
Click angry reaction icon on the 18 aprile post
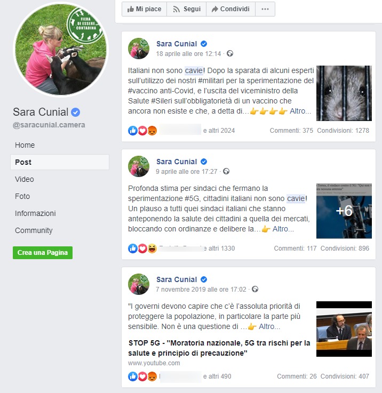click(x=152, y=130)
